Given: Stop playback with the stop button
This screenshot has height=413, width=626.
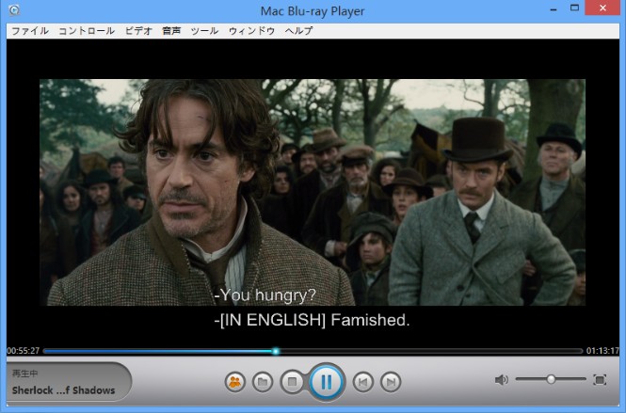Looking at the screenshot, I should (293, 382).
